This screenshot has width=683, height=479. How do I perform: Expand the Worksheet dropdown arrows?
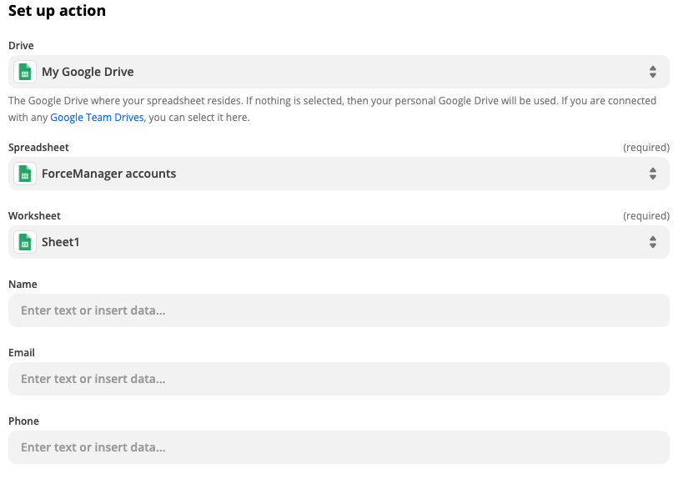coord(652,242)
